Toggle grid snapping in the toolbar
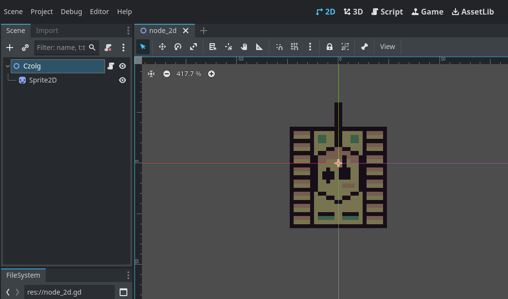 tap(295, 47)
